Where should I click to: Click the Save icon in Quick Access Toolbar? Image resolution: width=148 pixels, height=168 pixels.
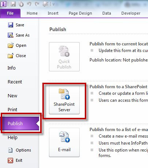click(13, 4)
